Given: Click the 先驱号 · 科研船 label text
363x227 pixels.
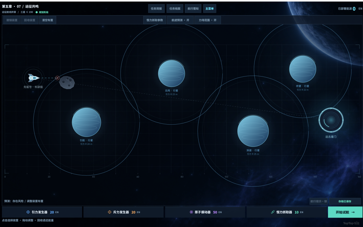Looking at the screenshot, I should click(33, 87).
